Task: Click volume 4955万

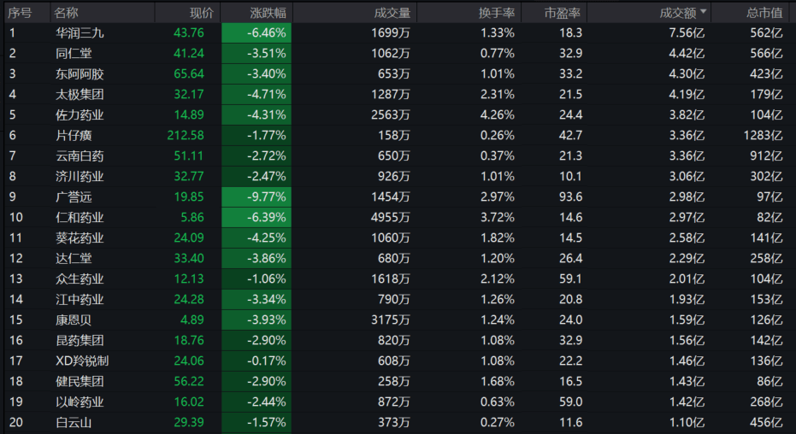Action: pos(391,217)
